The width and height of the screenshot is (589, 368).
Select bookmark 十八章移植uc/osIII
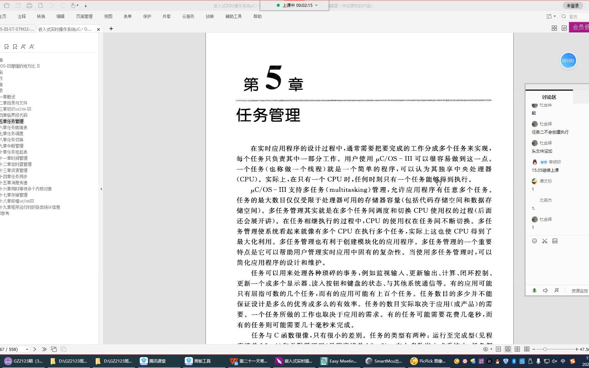(x=17, y=201)
